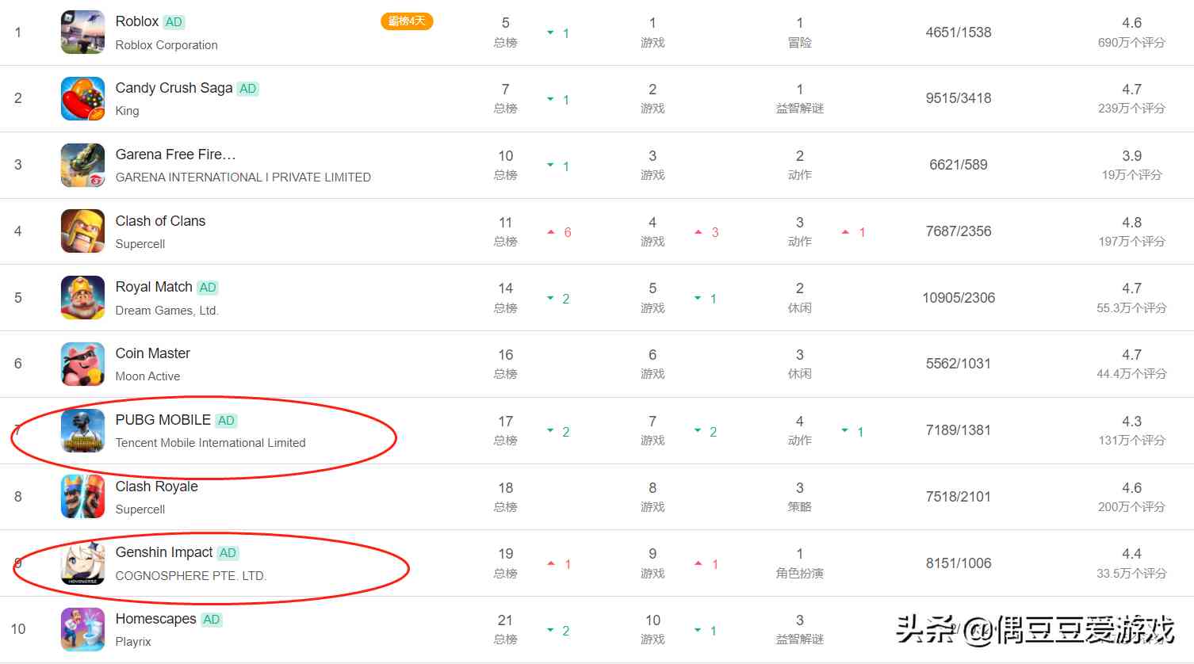Open the Roblox app title link

point(137,21)
